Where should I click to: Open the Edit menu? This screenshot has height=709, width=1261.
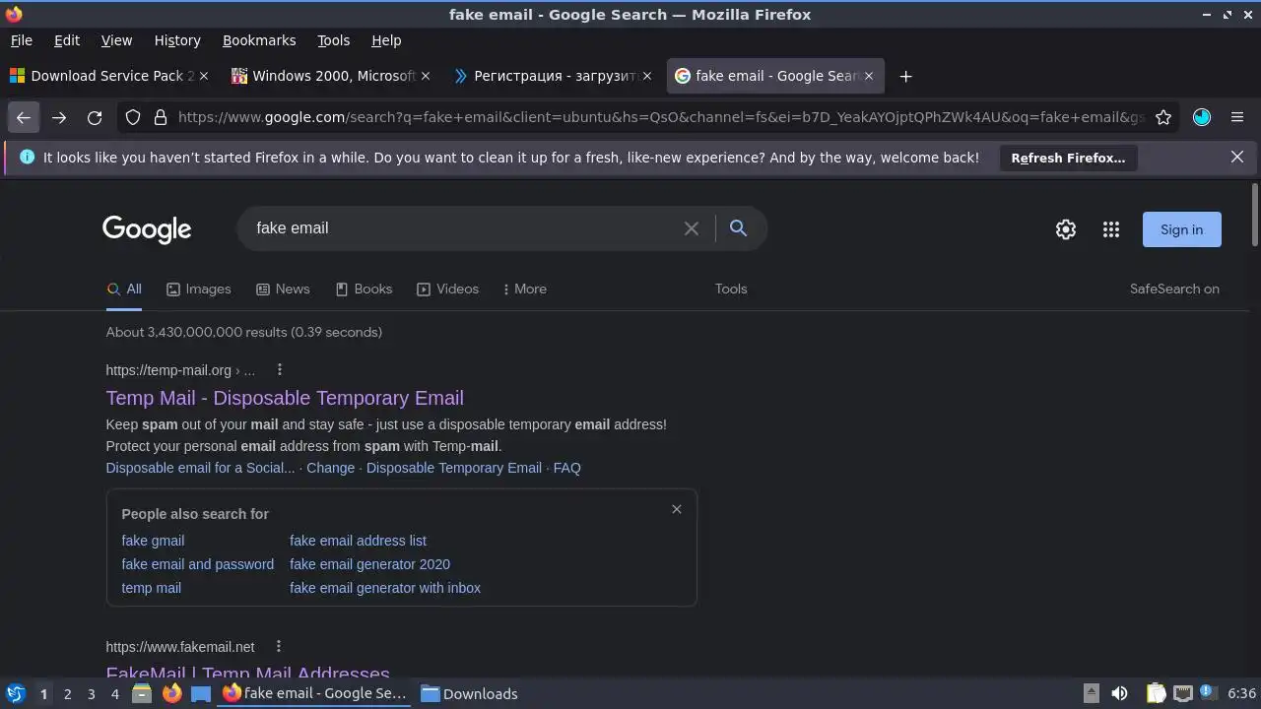(67, 40)
